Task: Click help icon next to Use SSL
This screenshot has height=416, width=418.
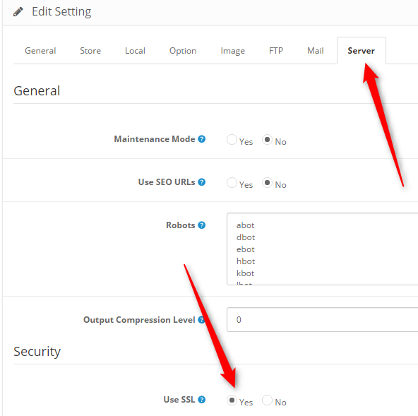Action: (202, 400)
